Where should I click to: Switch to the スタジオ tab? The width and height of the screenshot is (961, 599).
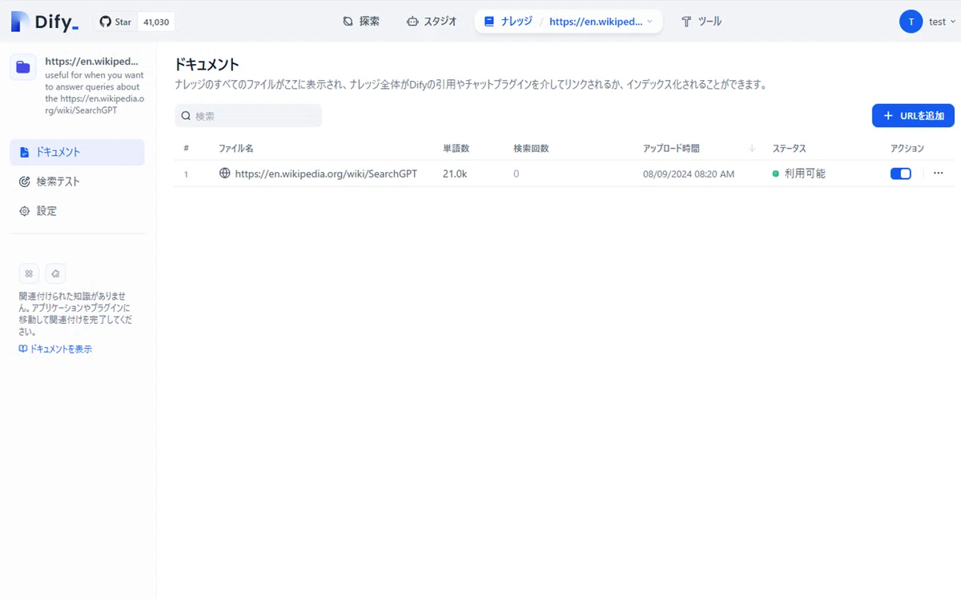pyautogui.click(x=432, y=22)
